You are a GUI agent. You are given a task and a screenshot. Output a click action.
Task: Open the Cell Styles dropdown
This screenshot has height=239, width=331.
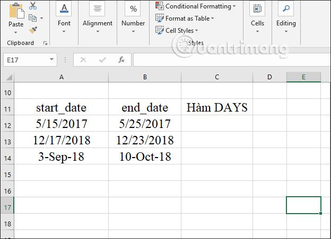[x=177, y=31]
